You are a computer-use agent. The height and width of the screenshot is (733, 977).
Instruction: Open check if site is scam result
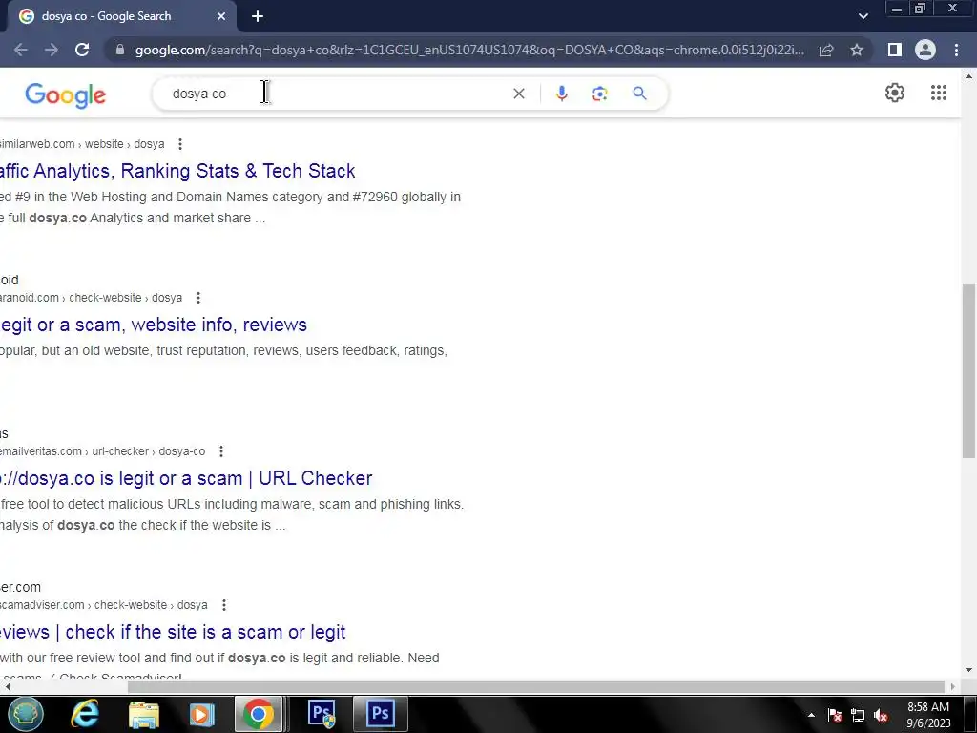coord(173,632)
